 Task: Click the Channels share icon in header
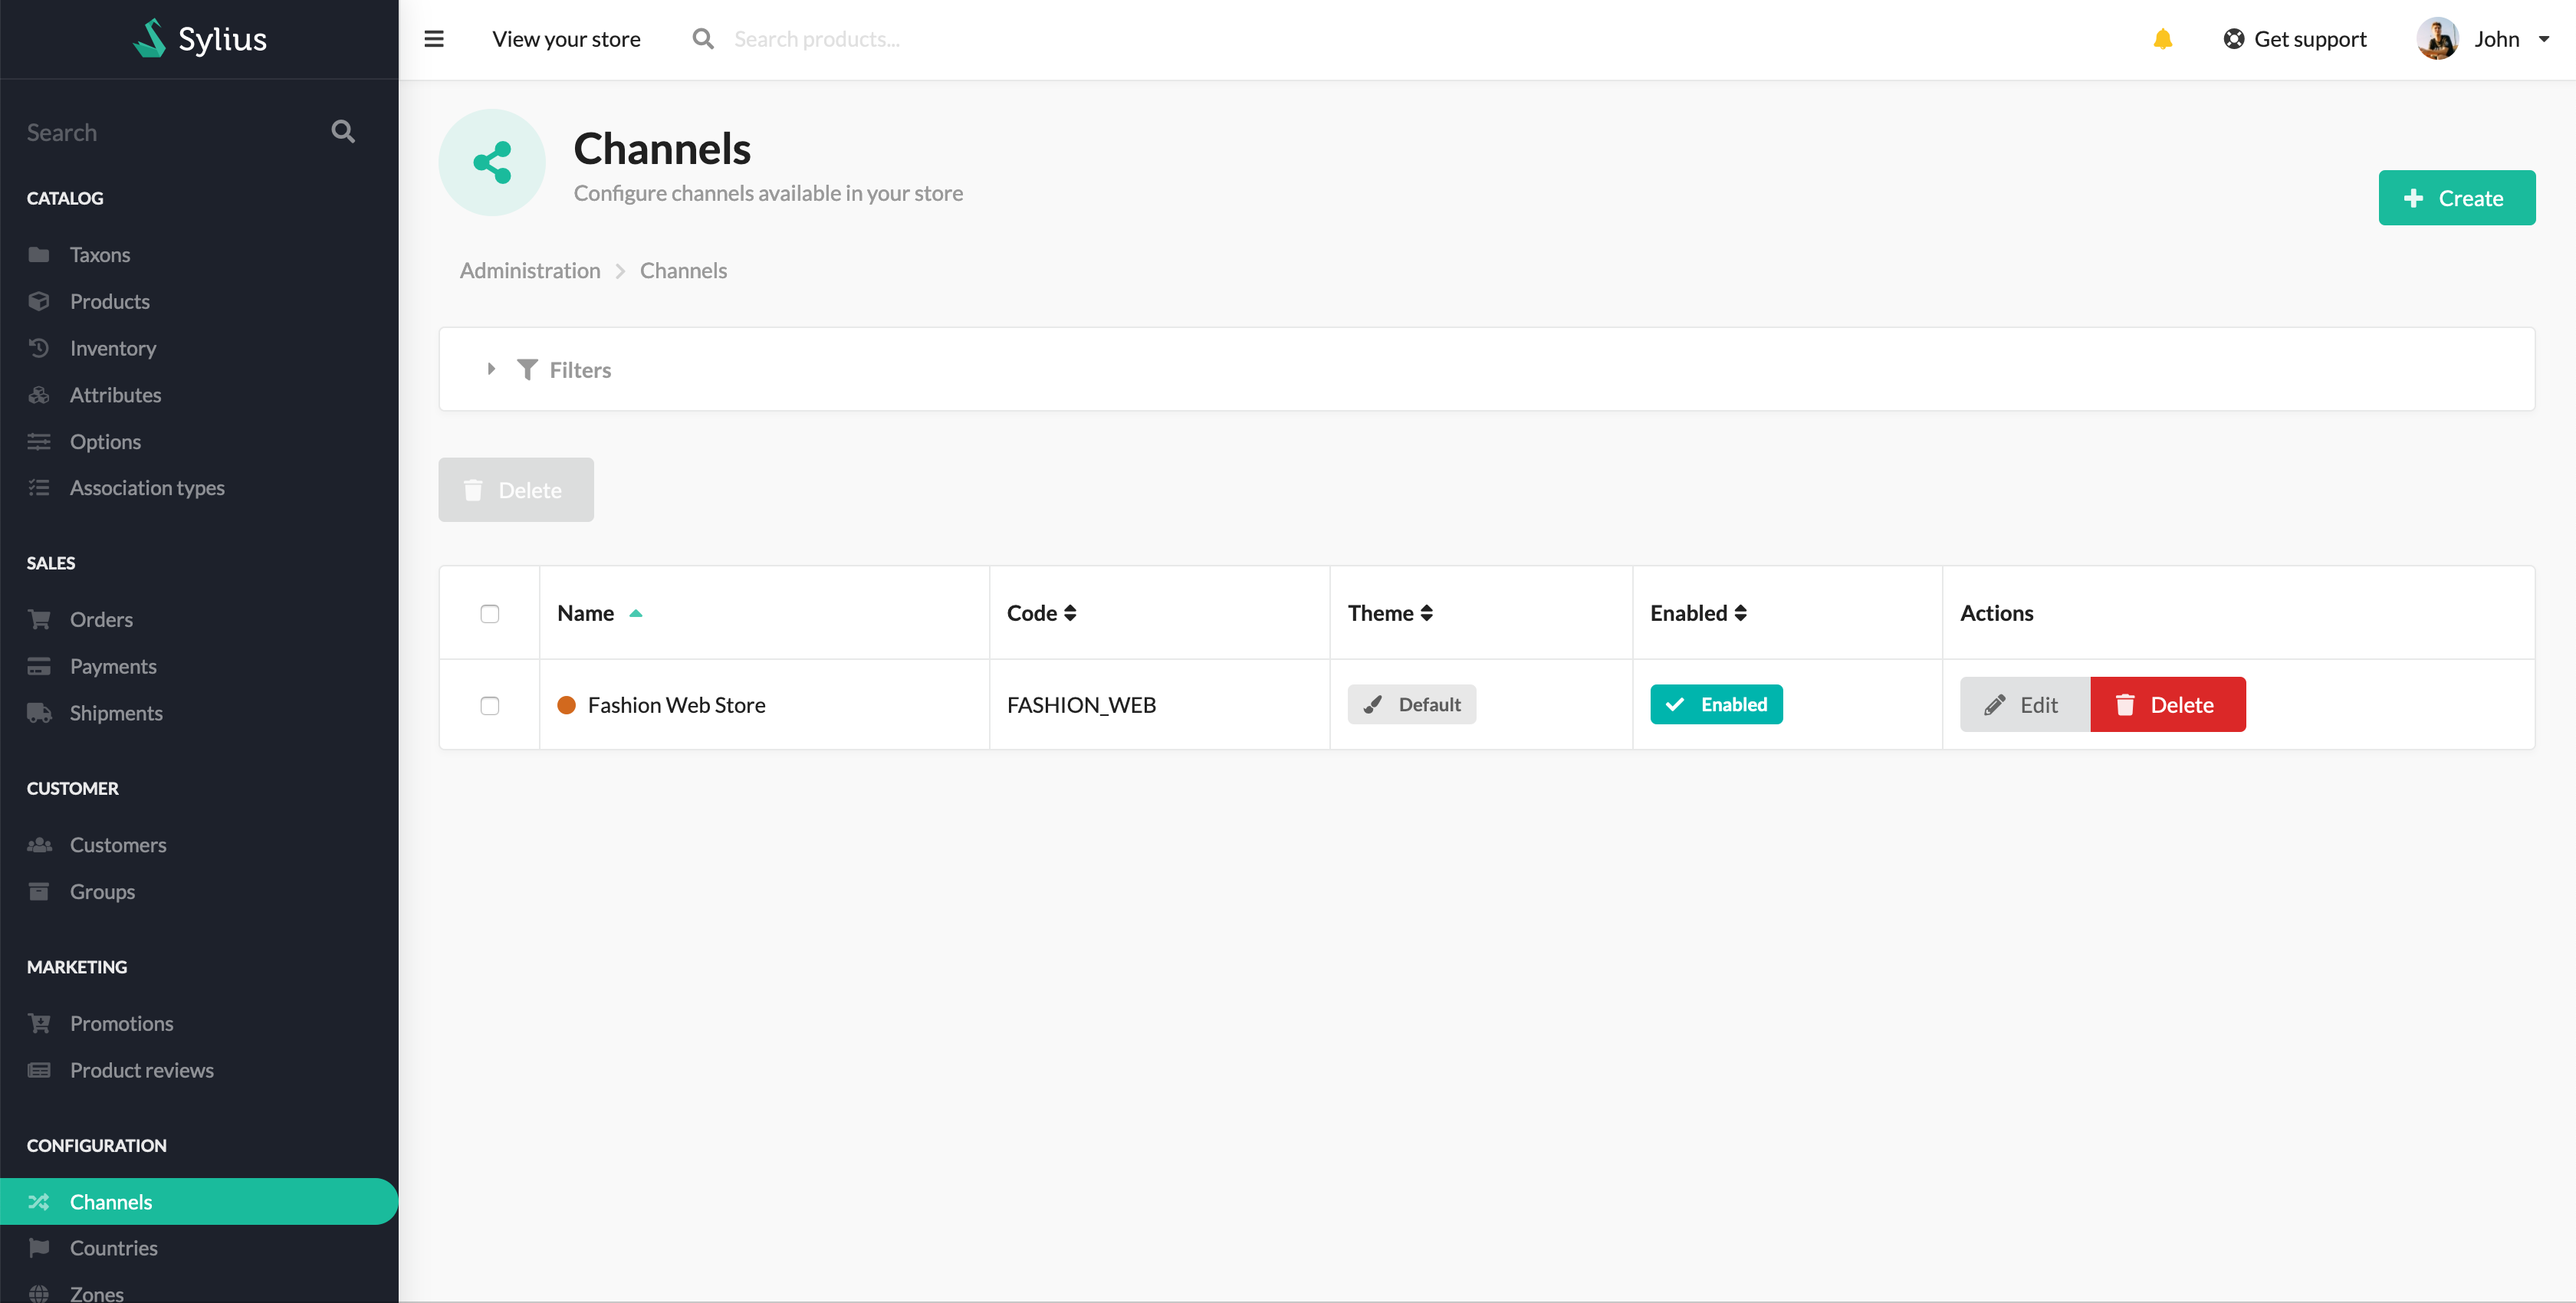[x=492, y=162]
